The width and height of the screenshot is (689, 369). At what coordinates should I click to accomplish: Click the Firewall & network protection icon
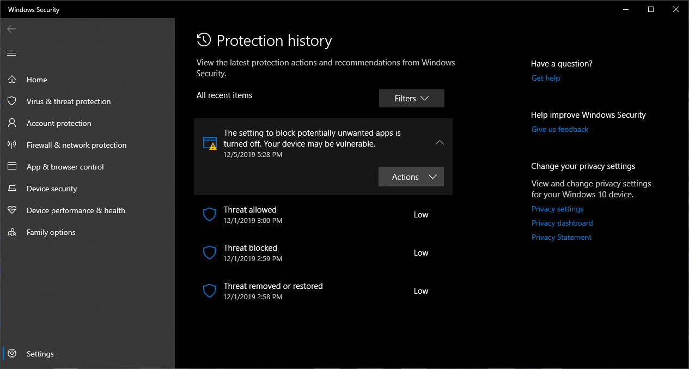[11, 145]
